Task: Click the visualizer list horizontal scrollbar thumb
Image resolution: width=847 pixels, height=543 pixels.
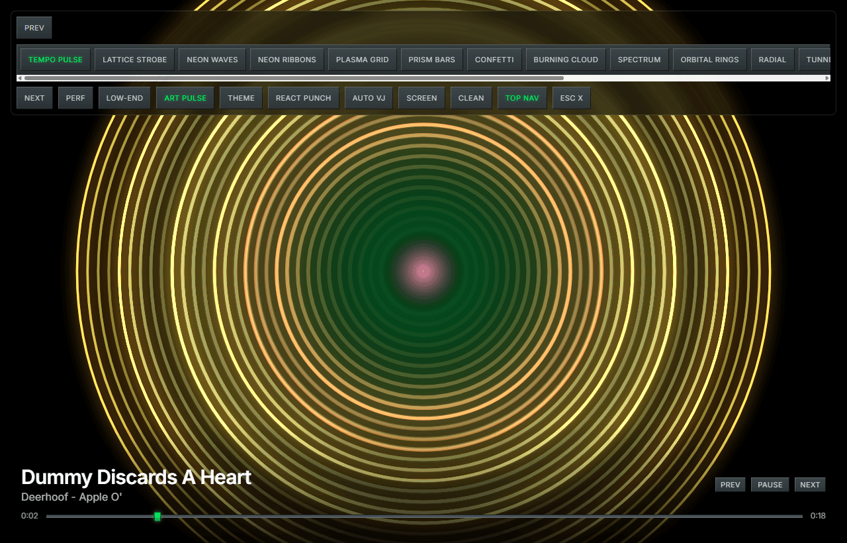Action: pos(294,78)
